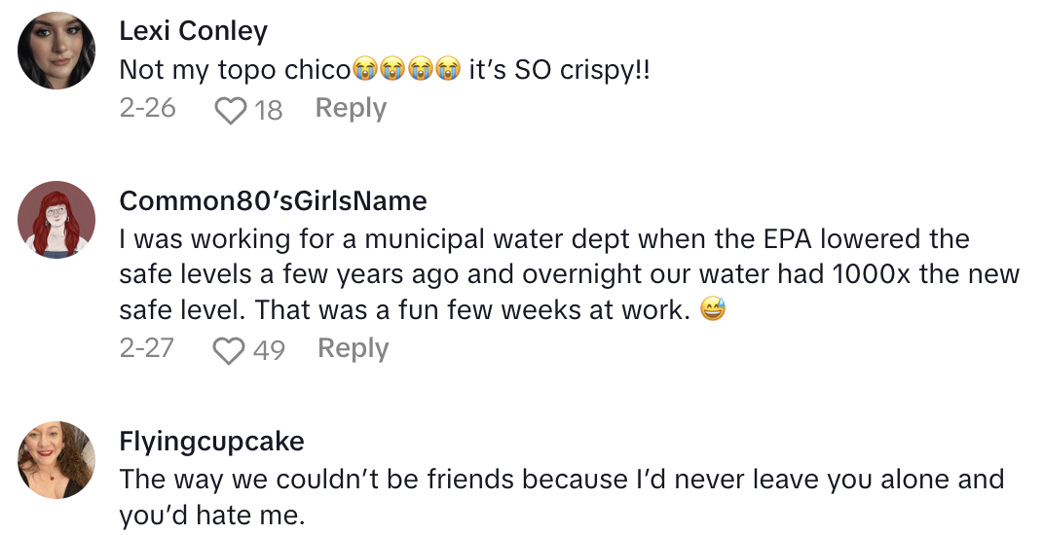Image resolution: width=1044 pixels, height=535 pixels.
Task: Open the red-haired cartoon avatar of Common80'sGirlsName
Action: pos(57,219)
